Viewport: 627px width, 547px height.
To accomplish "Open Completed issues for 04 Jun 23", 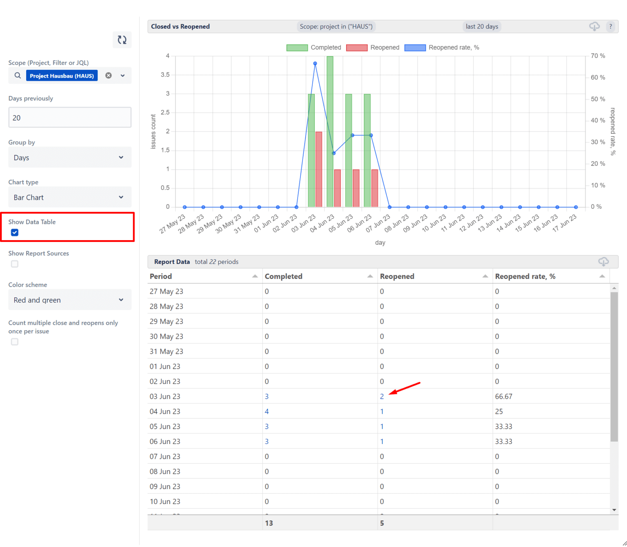I will [267, 411].
